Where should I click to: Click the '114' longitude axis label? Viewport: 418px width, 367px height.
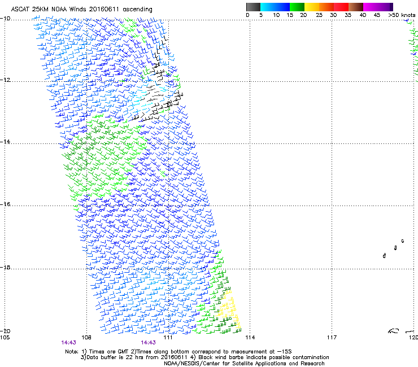pyautogui.click(x=250, y=338)
